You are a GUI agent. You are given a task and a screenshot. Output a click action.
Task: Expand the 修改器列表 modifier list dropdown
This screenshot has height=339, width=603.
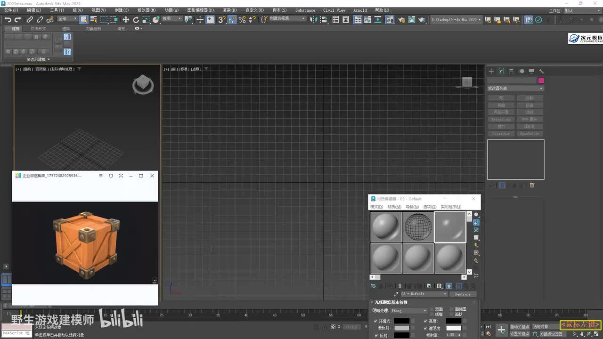pyautogui.click(x=515, y=89)
